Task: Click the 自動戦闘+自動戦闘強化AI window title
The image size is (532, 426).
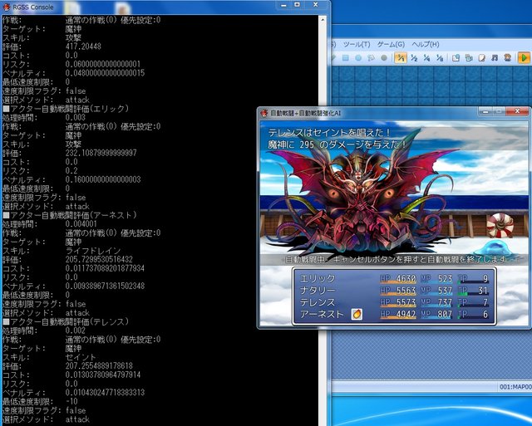Action: [305, 113]
